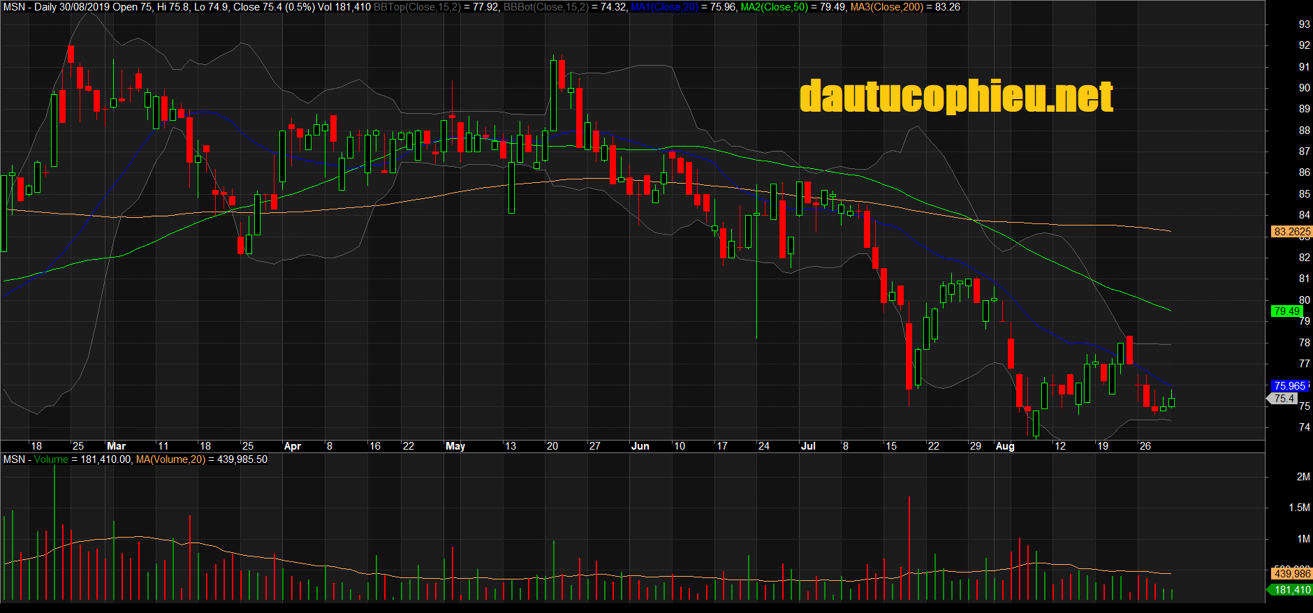The width and height of the screenshot is (1313, 613).
Task: Select the MA1(Close,20) indicator label
Action: coord(664,7)
